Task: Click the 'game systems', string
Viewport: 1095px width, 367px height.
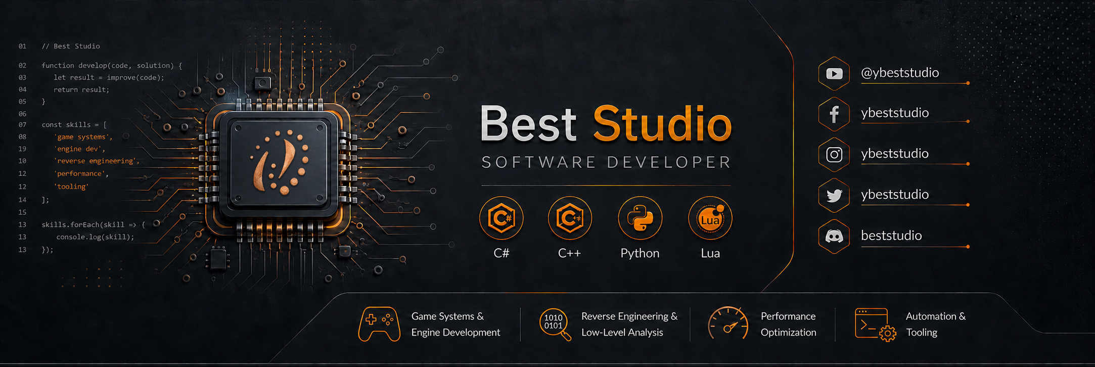Action: pos(83,137)
